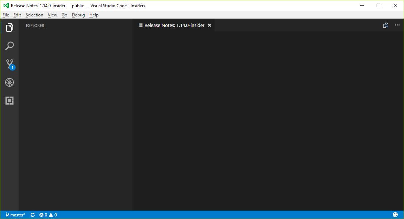Click the Synchronize changes icon in status bar

pyautogui.click(x=32, y=215)
